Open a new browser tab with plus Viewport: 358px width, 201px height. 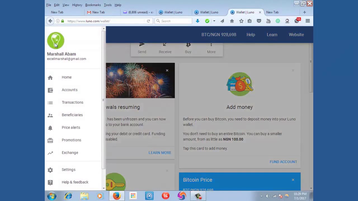coord(305,12)
